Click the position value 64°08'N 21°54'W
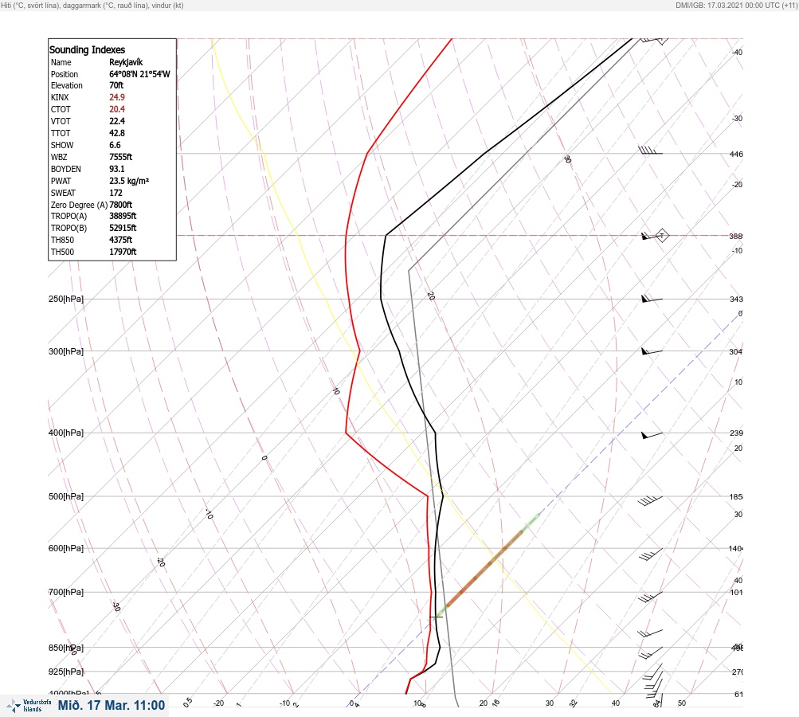Image resolution: width=799 pixels, height=717 pixels. (139, 74)
